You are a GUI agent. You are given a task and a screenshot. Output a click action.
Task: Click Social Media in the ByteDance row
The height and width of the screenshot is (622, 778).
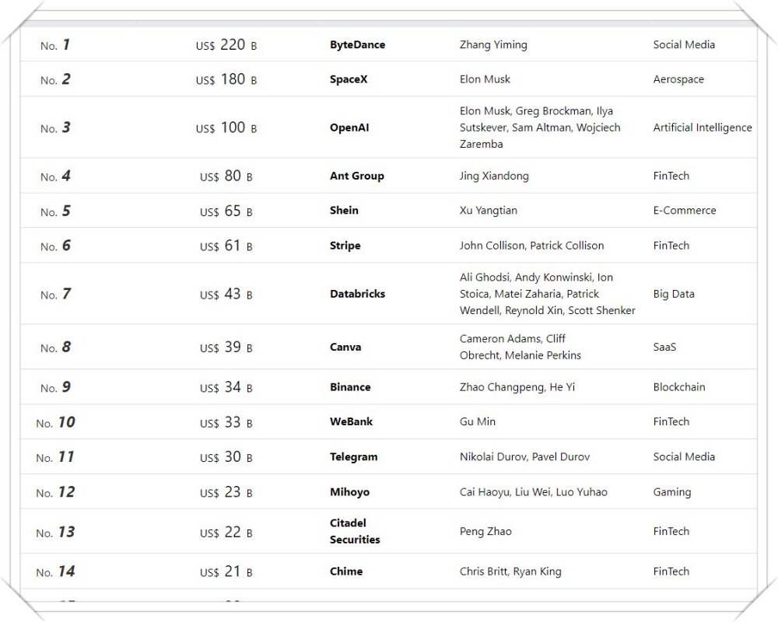(x=684, y=44)
